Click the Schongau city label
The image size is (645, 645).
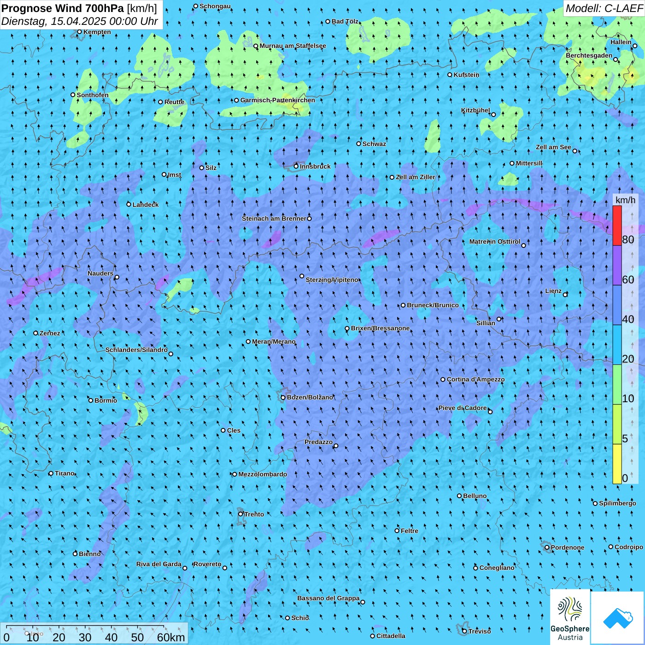(215, 6)
